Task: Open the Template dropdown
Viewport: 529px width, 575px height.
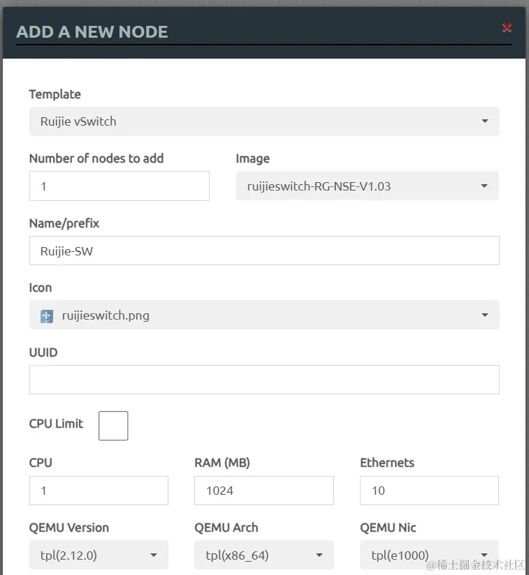Action: [264, 121]
